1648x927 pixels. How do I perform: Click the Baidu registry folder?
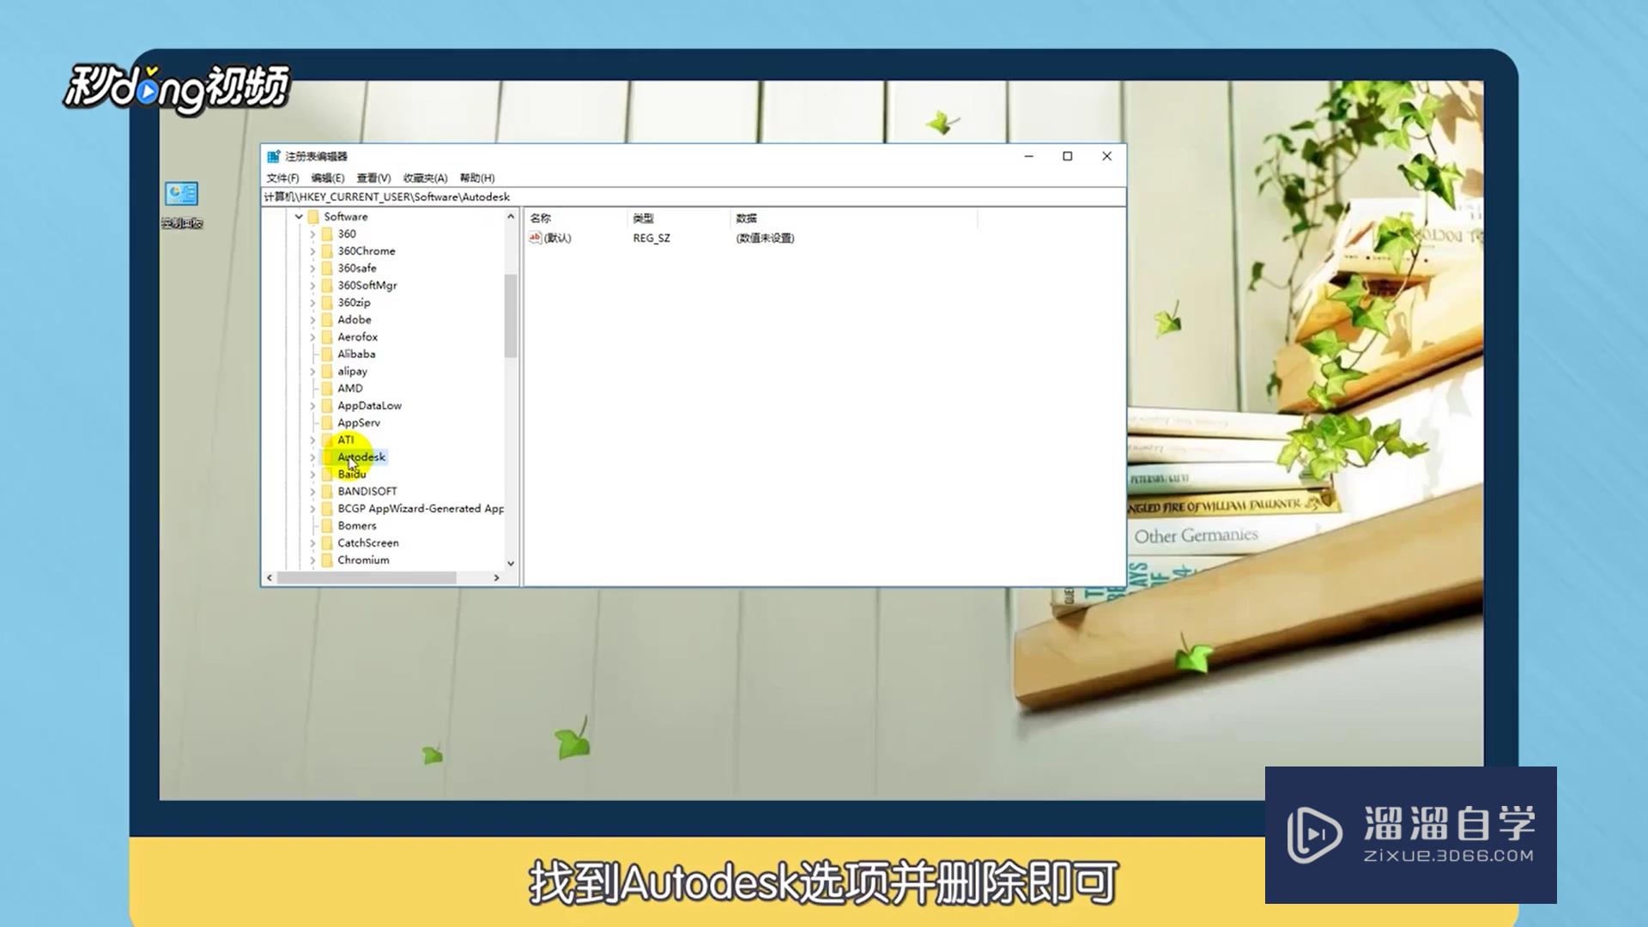351,473
